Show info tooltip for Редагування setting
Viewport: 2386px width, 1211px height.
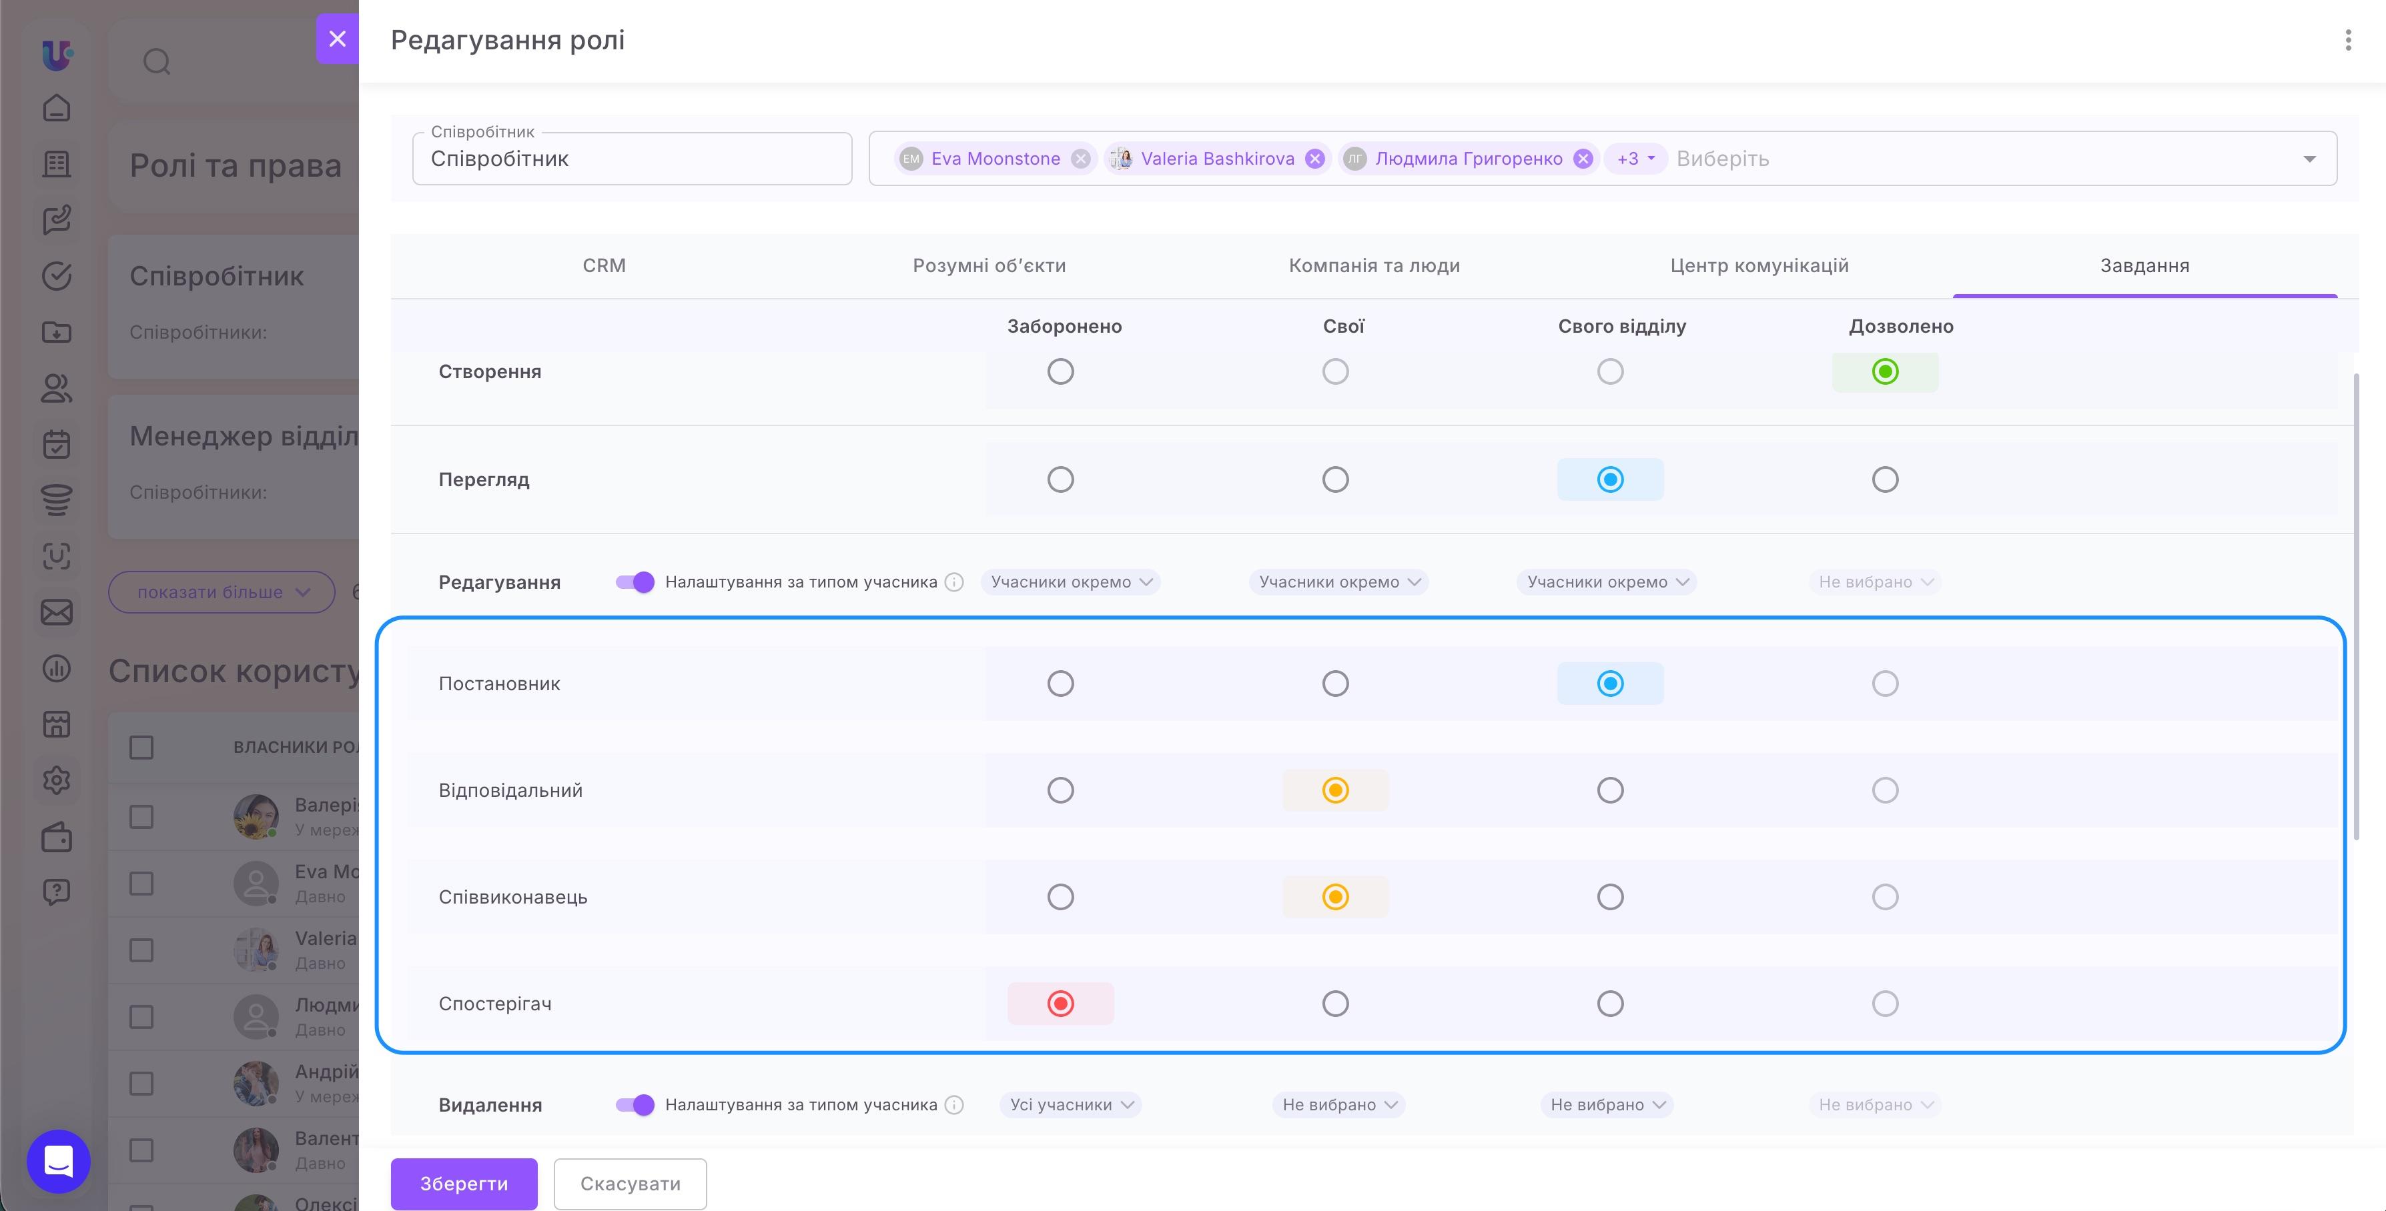tap(954, 582)
